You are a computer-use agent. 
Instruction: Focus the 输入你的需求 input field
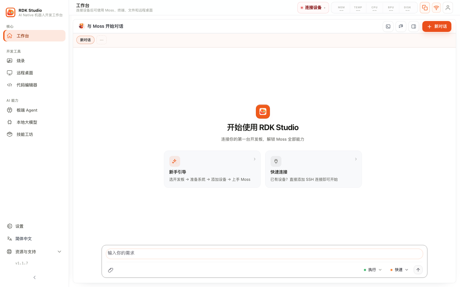pyautogui.click(x=264, y=254)
